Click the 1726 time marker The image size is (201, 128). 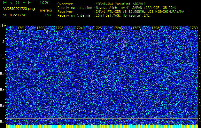[117, 28]
